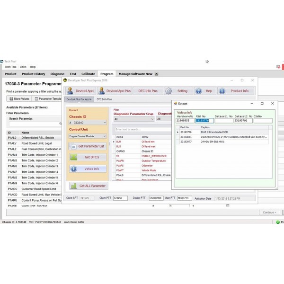The width and height of the screenshot is (284, 284).
Task: Open the Tech Tool menu
Action: click(x=10, y=67)
